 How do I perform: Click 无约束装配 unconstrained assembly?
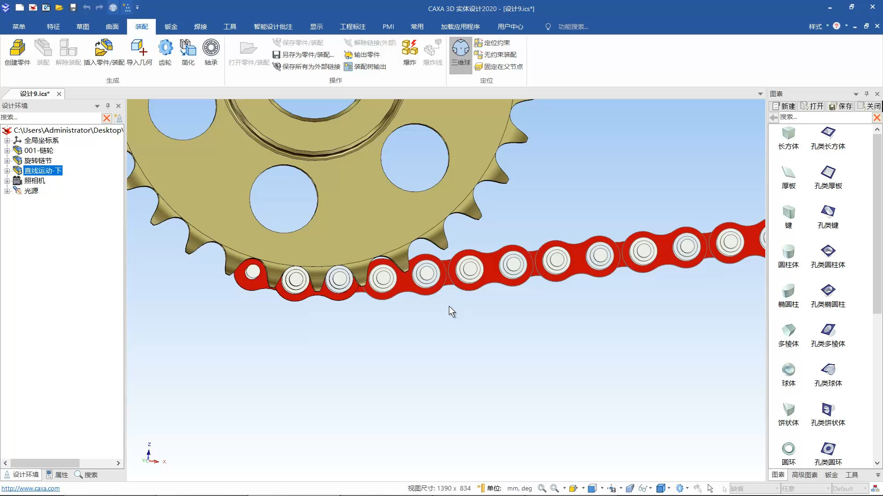point(495,55)
